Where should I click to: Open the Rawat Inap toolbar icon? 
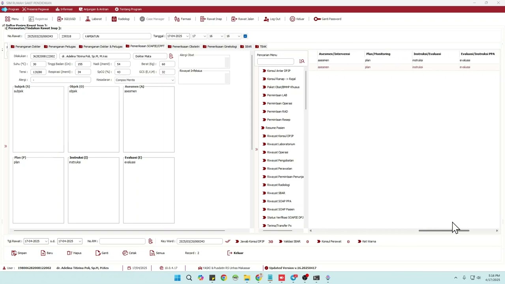[203, 19]
